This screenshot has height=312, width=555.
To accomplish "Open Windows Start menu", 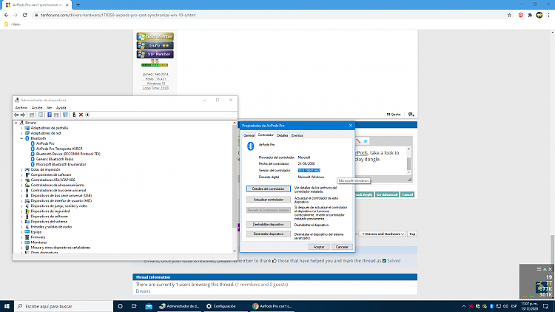I will (7, 306).
